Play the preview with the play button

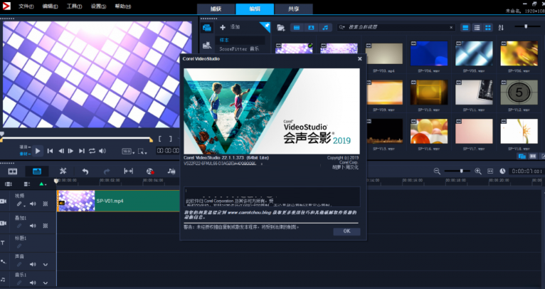[38, 151]
